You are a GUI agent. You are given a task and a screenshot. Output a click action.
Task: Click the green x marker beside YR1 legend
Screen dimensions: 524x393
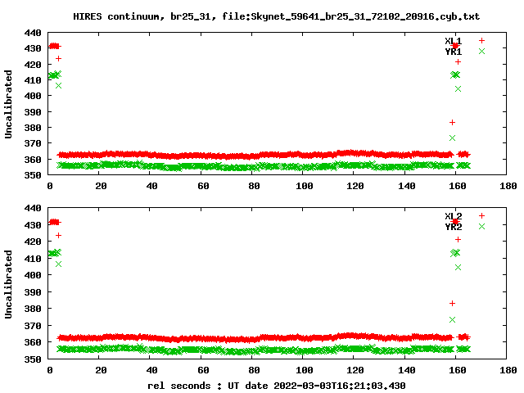(481, 51)
